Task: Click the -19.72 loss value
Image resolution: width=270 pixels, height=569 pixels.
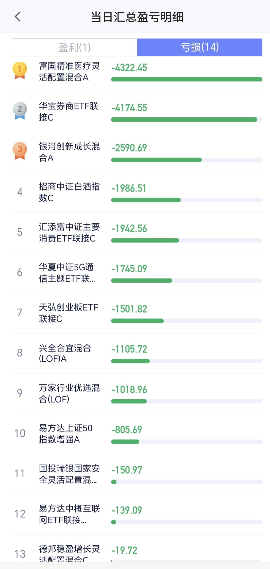Action: pyautogui.click(x=124, y=550)
